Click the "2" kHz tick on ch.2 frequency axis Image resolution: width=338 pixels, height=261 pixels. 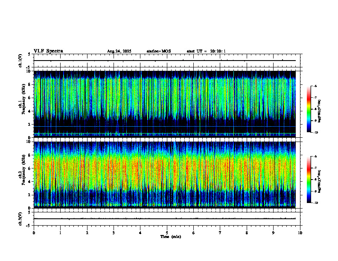click(30, 195)
